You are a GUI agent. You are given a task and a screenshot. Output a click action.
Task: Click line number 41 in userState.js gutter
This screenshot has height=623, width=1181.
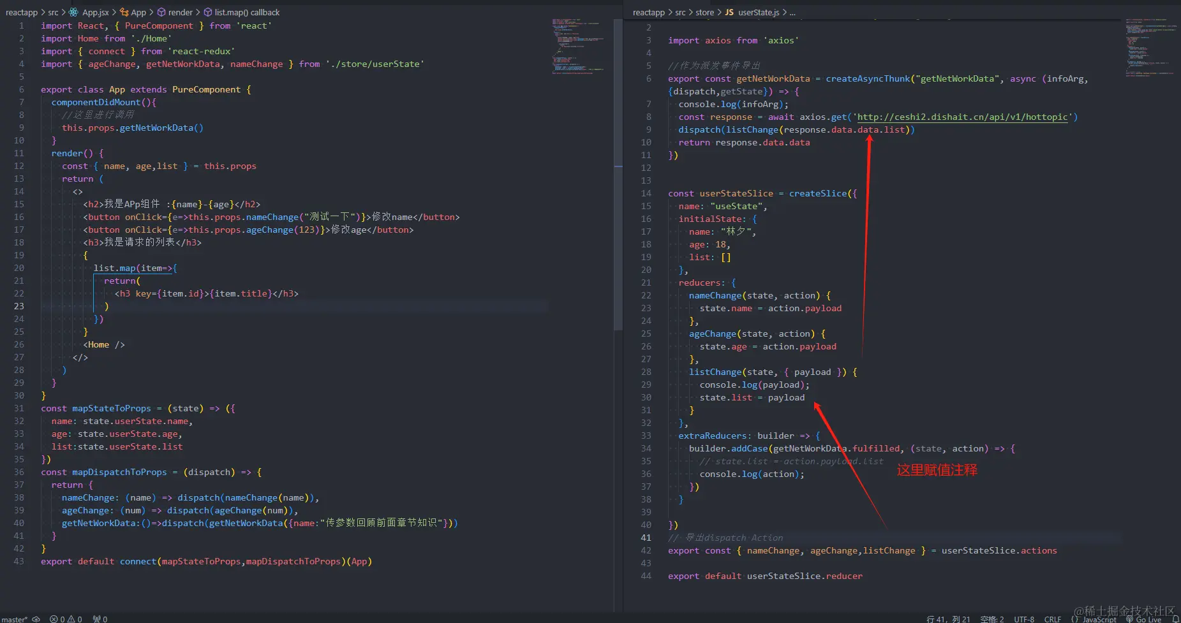coord(646,538)
